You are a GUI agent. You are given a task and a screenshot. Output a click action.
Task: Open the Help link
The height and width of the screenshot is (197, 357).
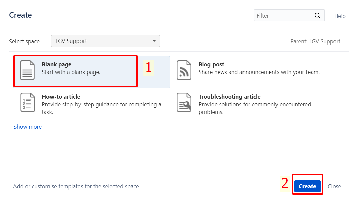coord(340,16)
